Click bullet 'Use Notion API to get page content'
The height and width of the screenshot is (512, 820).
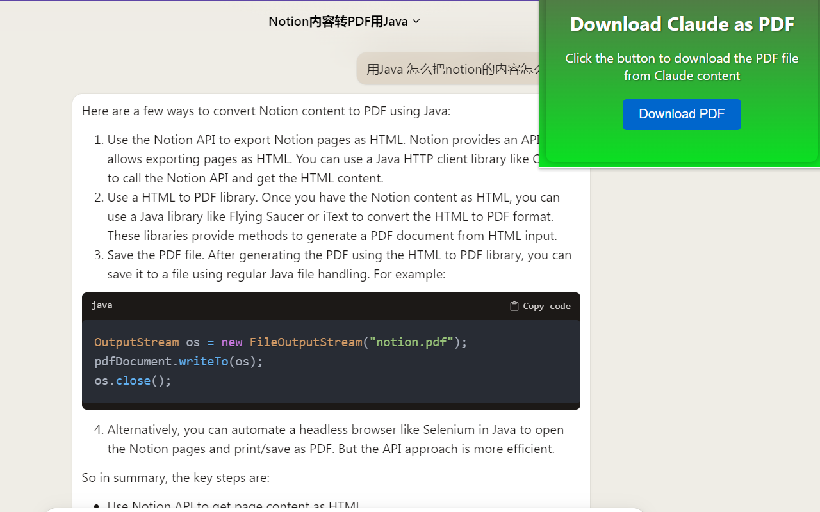pos(233,506)
